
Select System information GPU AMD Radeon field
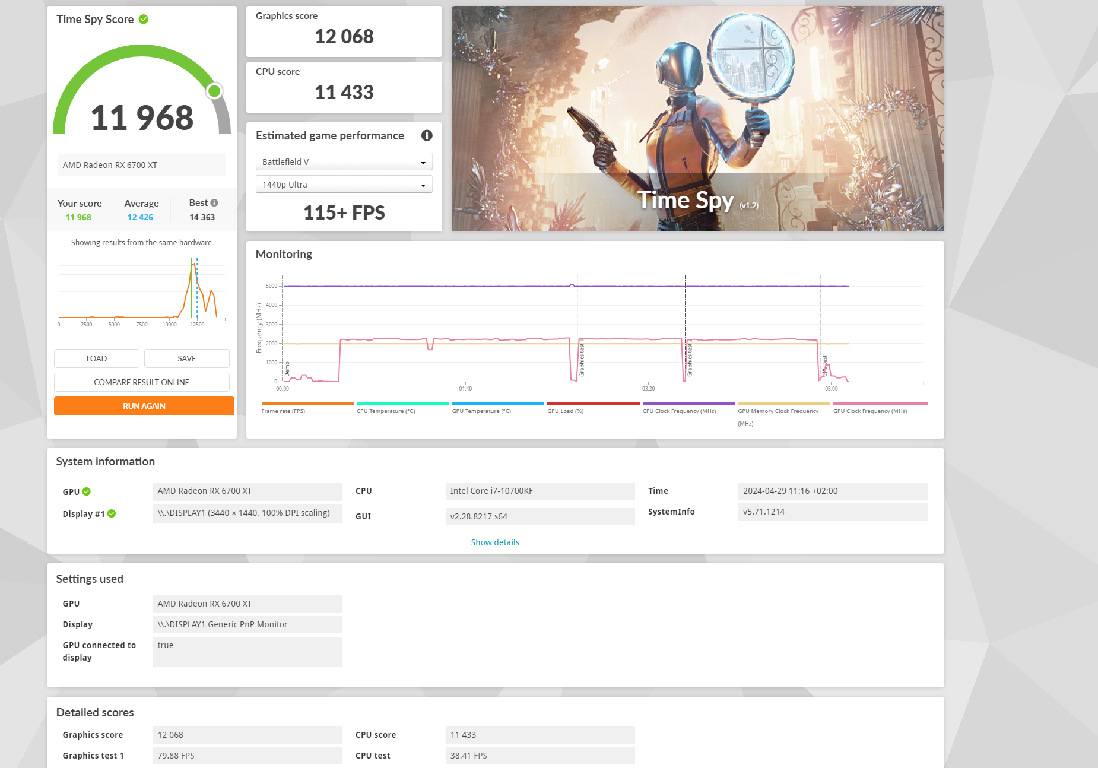coord(247,491)
